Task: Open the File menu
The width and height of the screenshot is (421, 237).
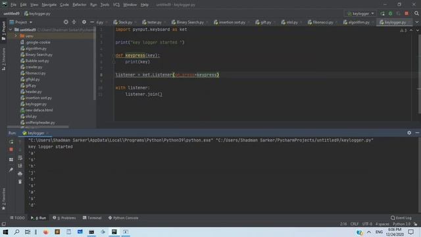Action: 13,5
